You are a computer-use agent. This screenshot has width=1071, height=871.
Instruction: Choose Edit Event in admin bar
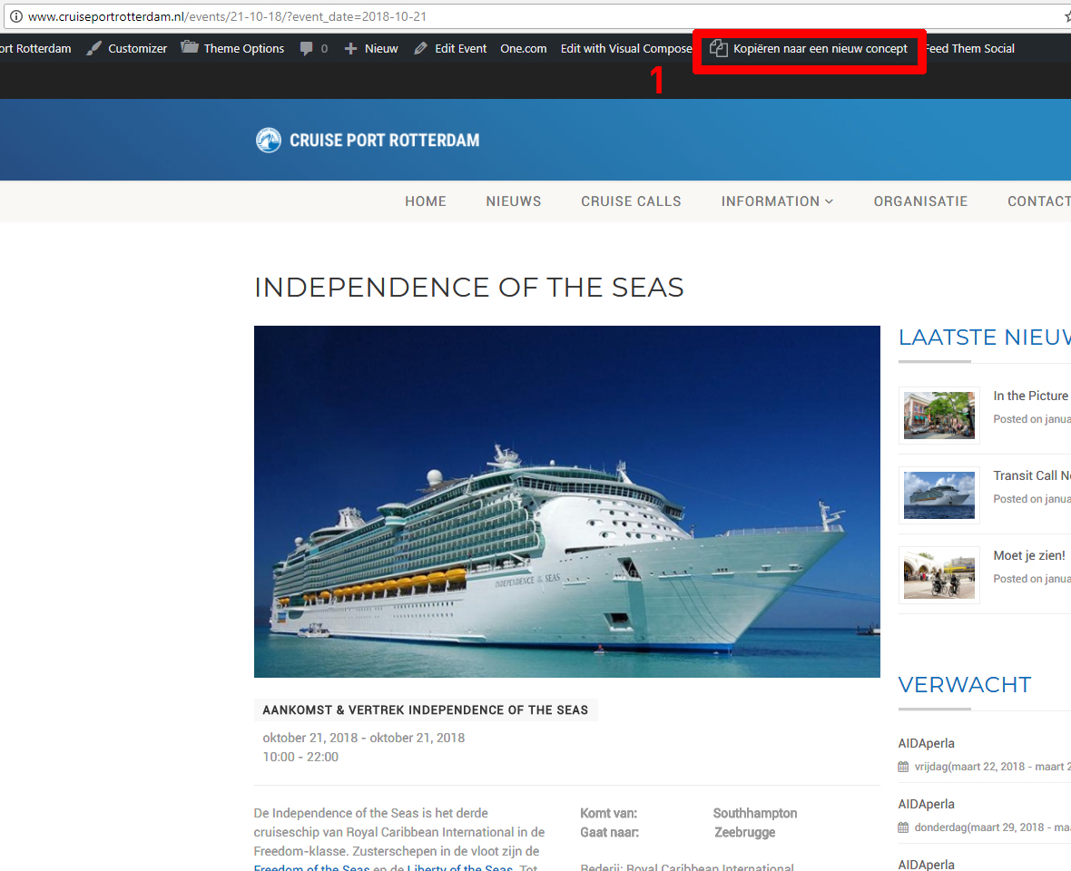461,48
